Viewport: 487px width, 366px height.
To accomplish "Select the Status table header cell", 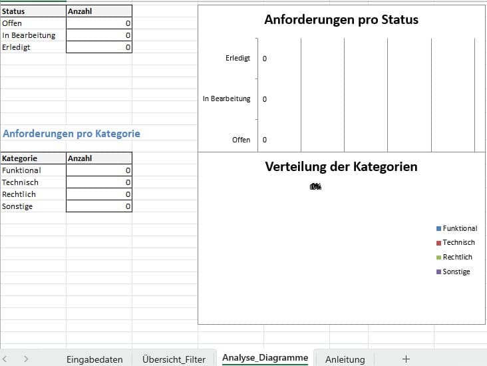I will (x=33, y=11).
